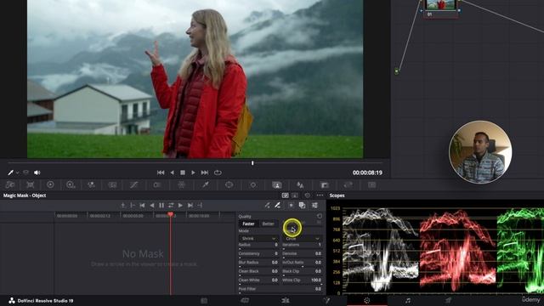Set mask quality to Faster
The image size is (544, 306).
248,224
